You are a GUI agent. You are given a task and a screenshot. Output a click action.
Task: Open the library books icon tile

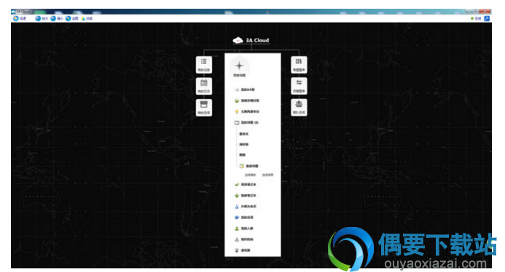[299, 65]
